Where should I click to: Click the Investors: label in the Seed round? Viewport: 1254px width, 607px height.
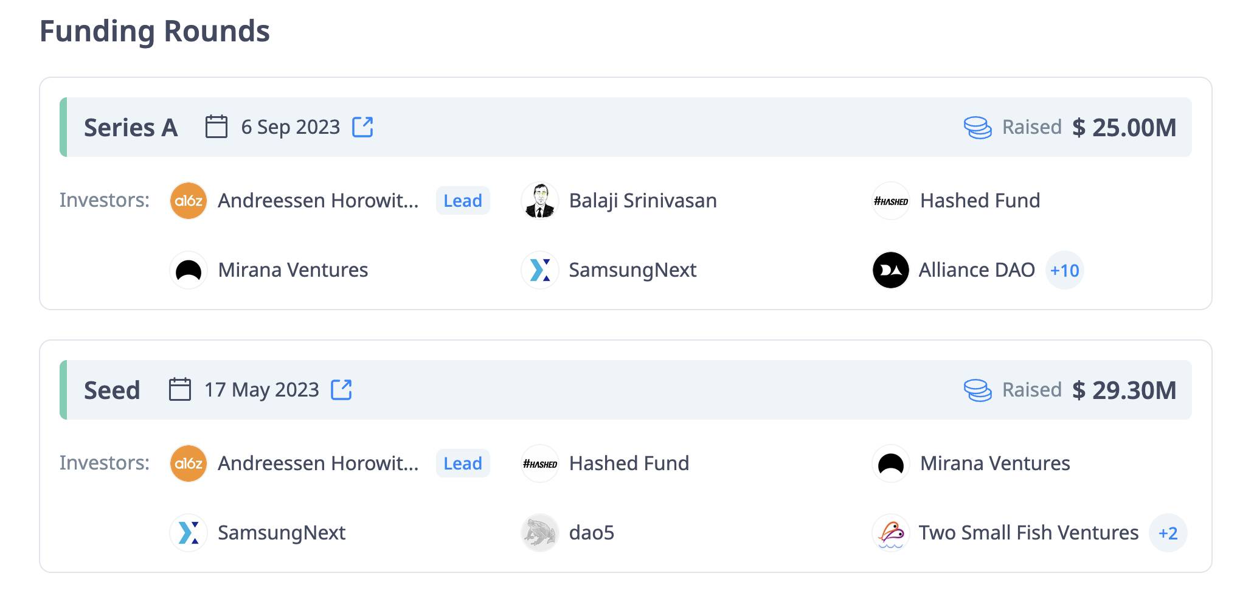pos(105,463)
